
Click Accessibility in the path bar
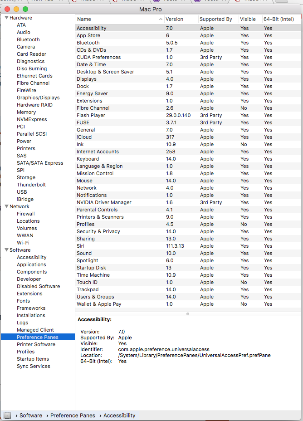(x=119, y=416)
